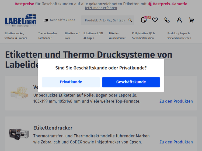Open the user account icon
The height and width of the screenshot is (151, 202).
[x=179, y=20]
